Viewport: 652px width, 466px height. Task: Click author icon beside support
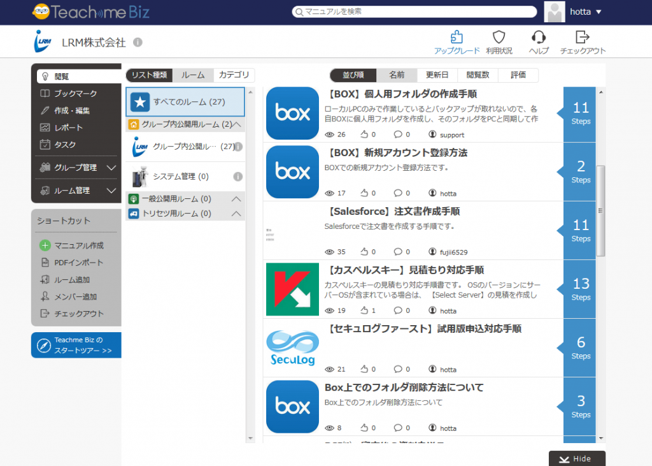pos(432,134)
